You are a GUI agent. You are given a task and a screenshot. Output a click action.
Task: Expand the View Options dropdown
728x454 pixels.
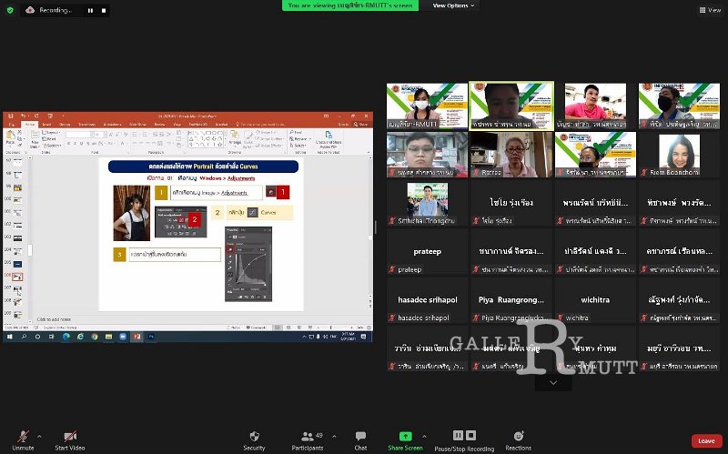click(453, 5)
